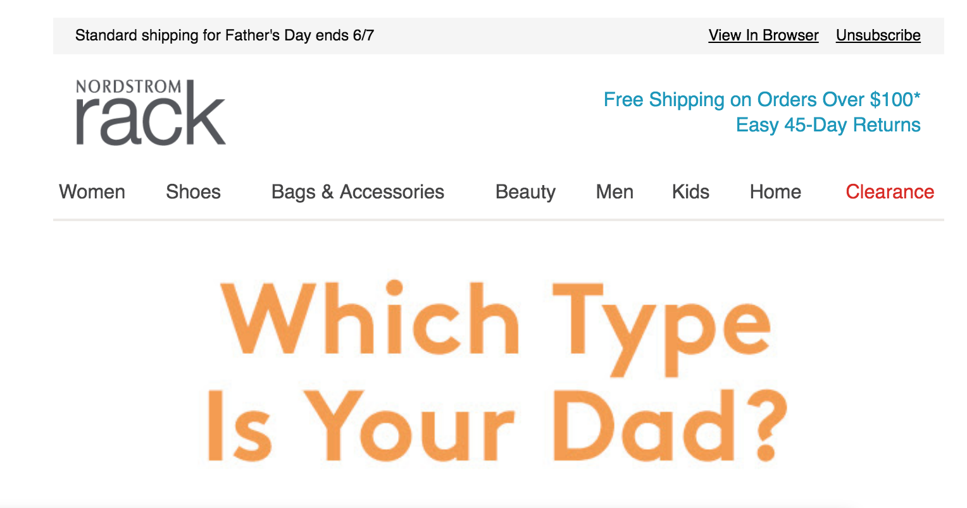967x508 pixels.
Task: Visit the red Clearance link
Action: click(x=890, y=192)
